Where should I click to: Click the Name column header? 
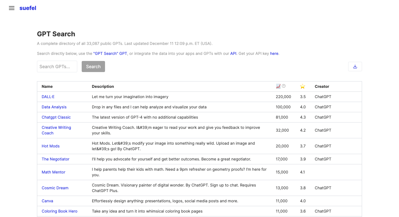tap(47, 86)
